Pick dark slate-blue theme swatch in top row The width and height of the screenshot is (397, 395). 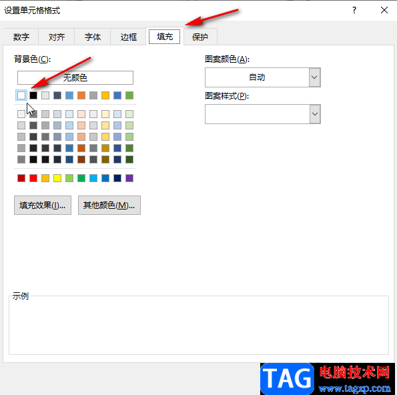(57, 95)
